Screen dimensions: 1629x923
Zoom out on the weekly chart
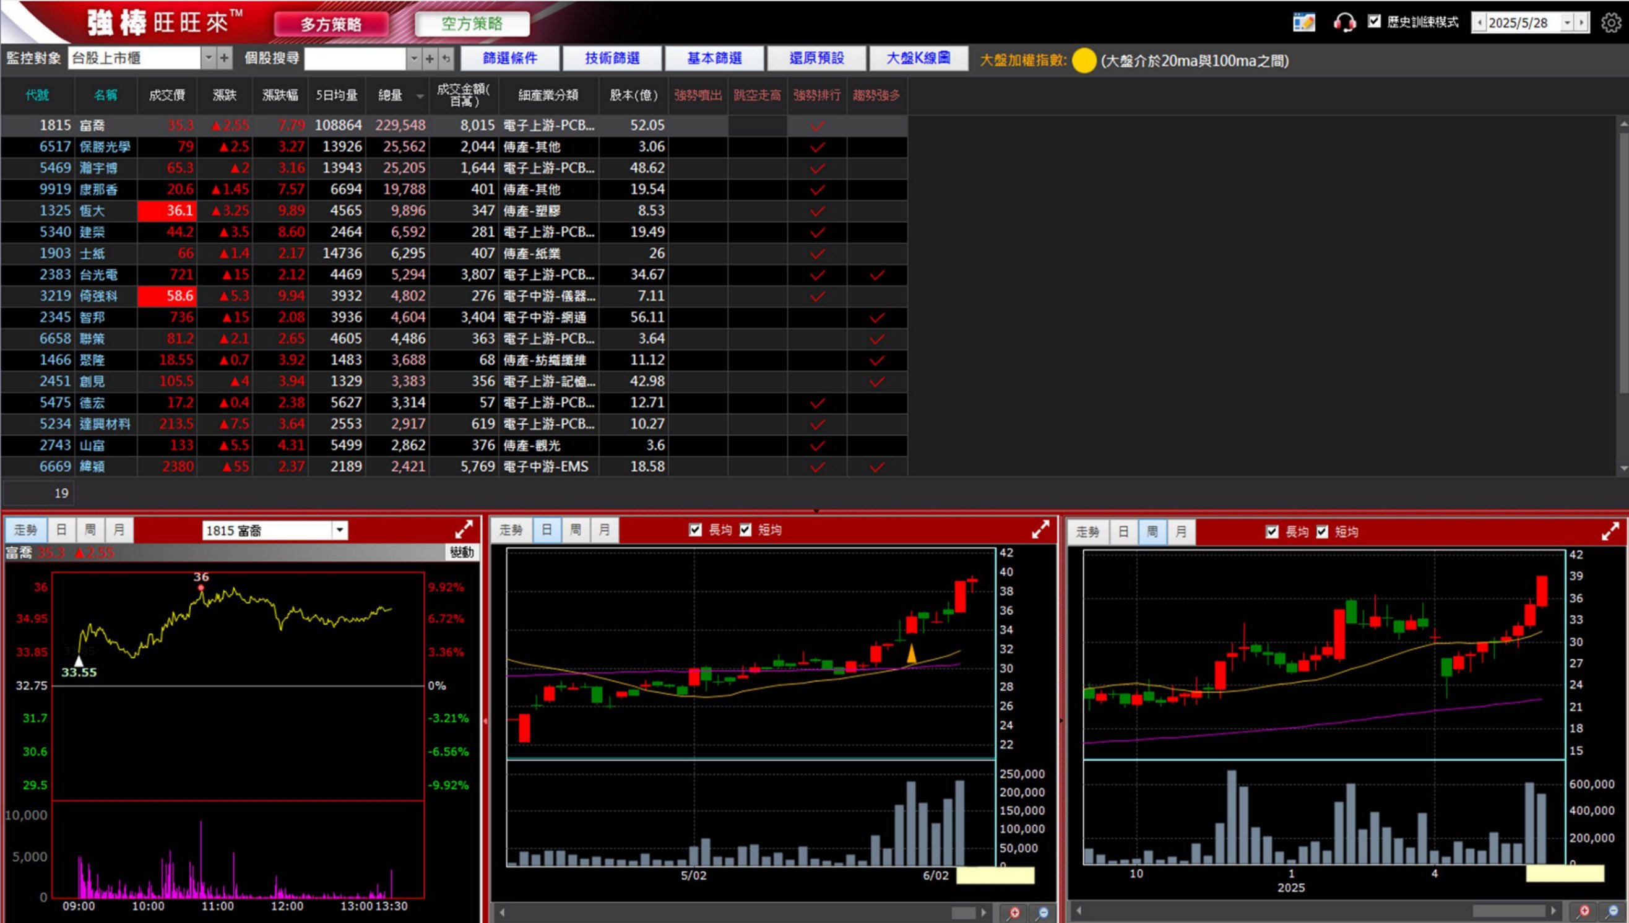(x=1612, y=911)
